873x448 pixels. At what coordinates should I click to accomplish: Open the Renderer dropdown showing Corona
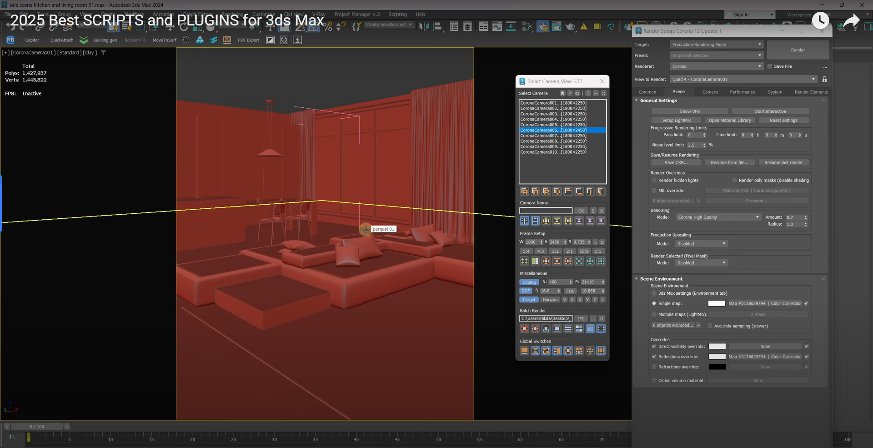point(717,66)
